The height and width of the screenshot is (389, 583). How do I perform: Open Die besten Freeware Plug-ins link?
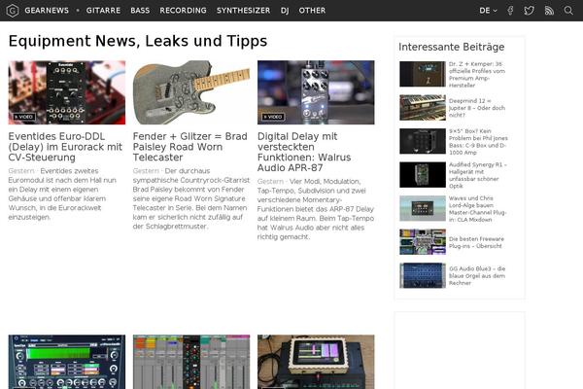pyautogui.click(x=476, y=242)
